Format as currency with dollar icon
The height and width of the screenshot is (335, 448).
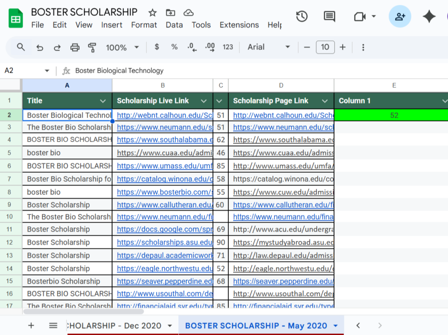(x=157, y=47)
